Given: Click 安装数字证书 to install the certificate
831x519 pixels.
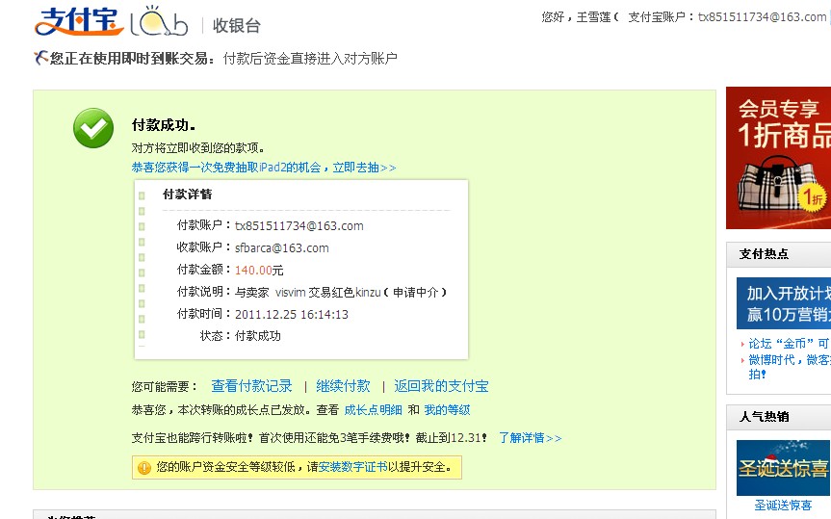Looking at the screenshot, I should [x=352, y=468].
